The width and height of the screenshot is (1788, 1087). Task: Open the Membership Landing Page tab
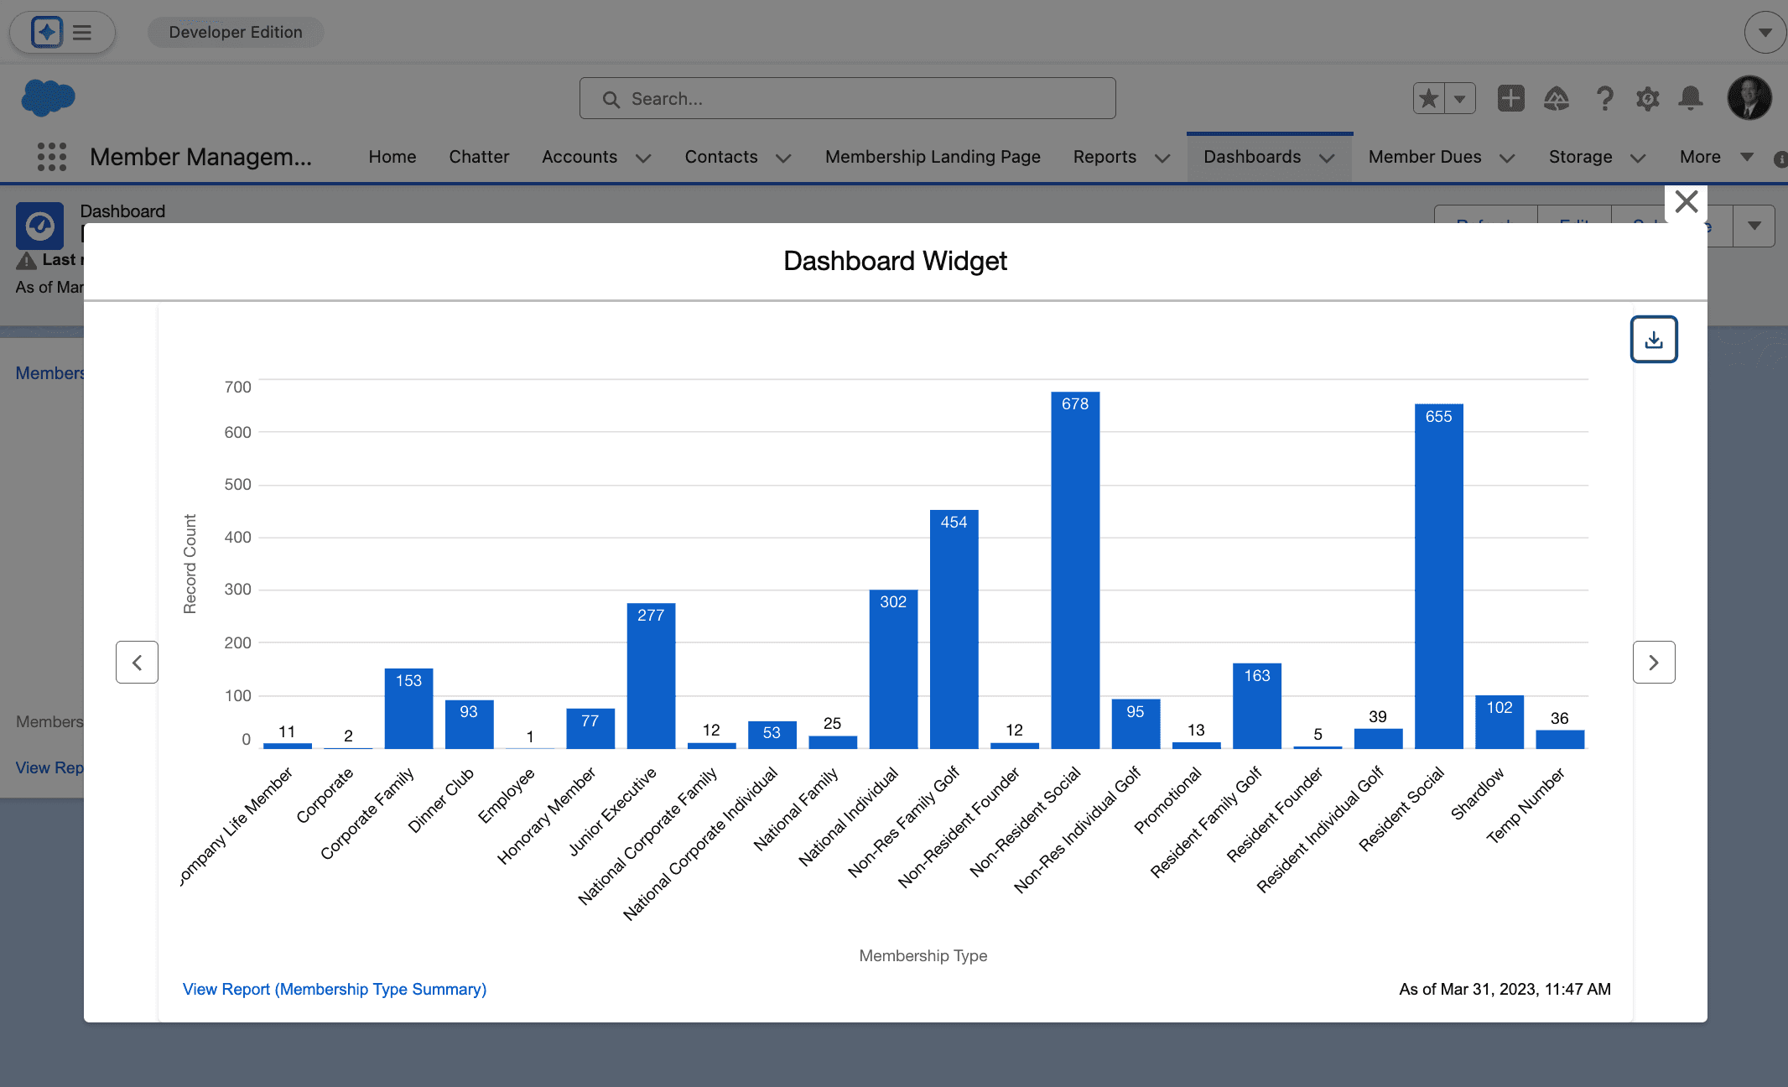[932, 157]
